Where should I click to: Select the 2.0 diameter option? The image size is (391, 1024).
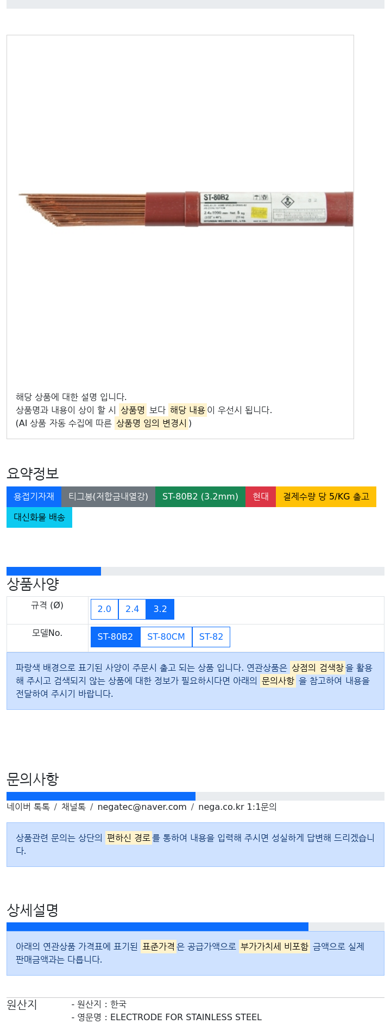pyautogui.click(x=104, y=609)
